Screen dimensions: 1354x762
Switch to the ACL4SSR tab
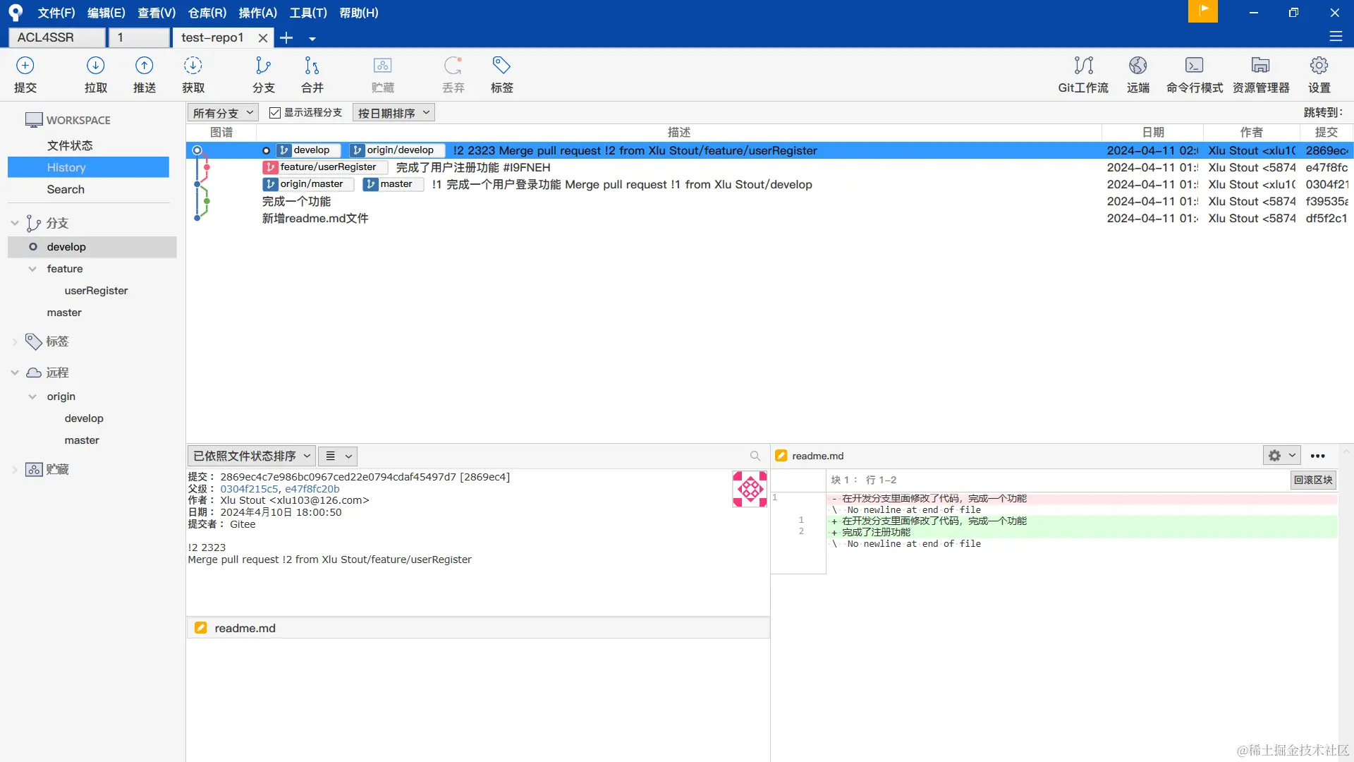tap(56, 37)
